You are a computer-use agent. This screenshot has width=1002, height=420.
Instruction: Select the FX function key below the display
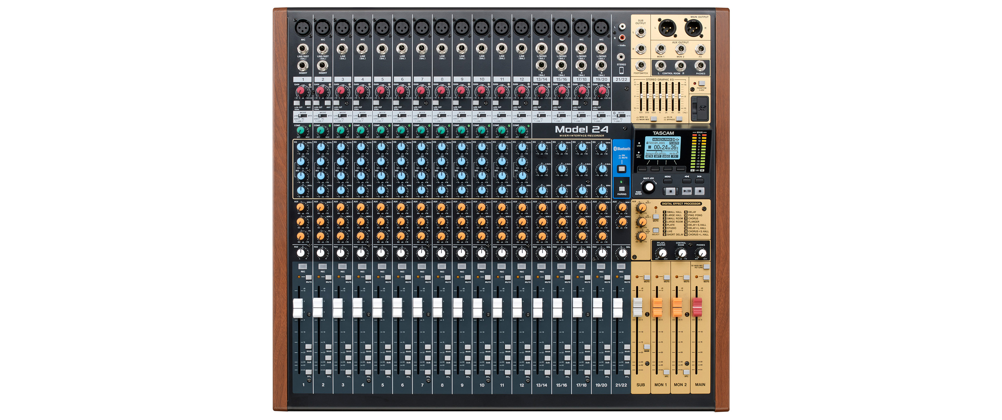(x=681, y=169)
